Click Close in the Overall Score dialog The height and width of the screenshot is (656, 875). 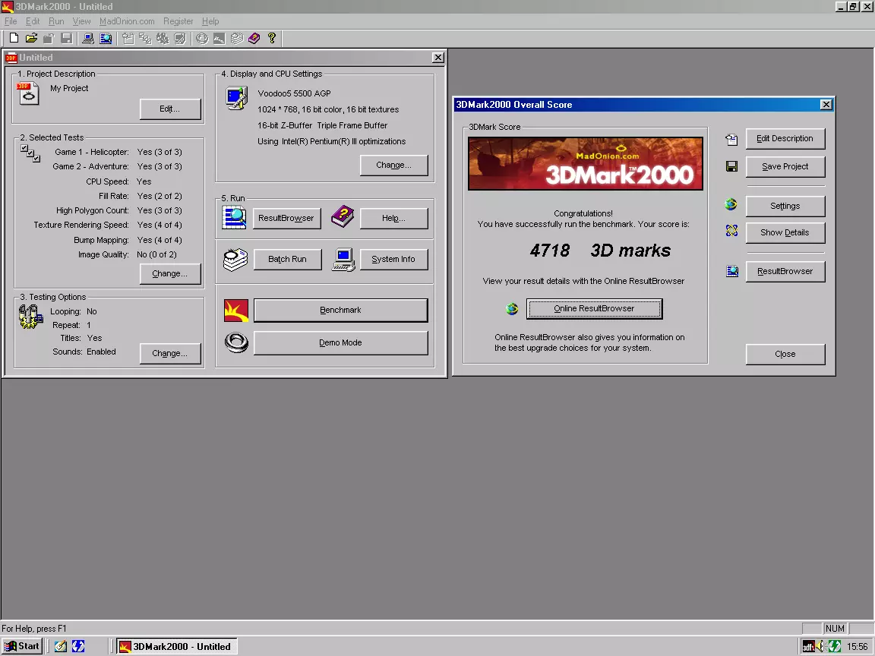coord(785,355)
